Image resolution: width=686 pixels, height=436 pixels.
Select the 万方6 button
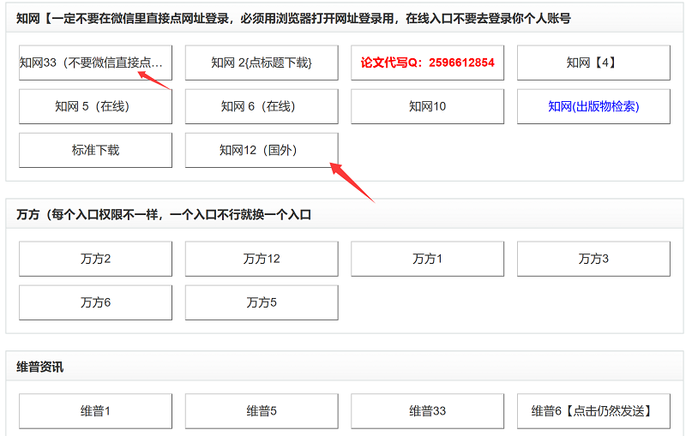click(x=95, y=302)
